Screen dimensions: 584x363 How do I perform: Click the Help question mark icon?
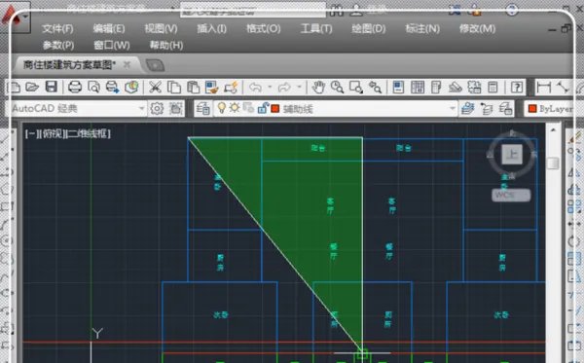517,88
